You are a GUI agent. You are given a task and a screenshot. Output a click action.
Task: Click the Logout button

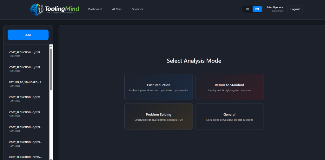click(295, 9)
